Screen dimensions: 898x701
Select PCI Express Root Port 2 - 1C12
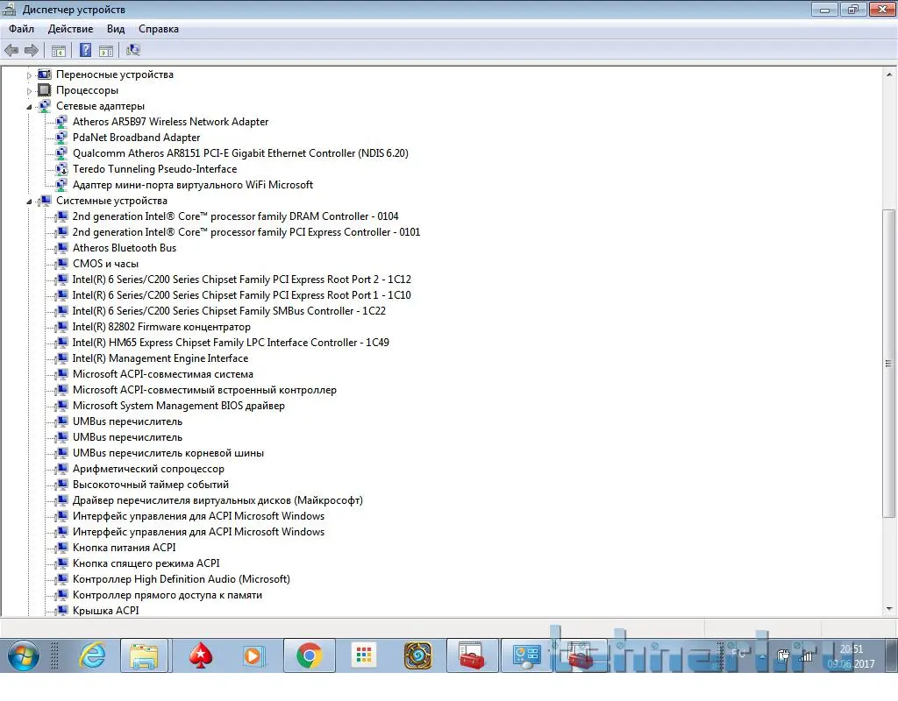coord(242,280)
